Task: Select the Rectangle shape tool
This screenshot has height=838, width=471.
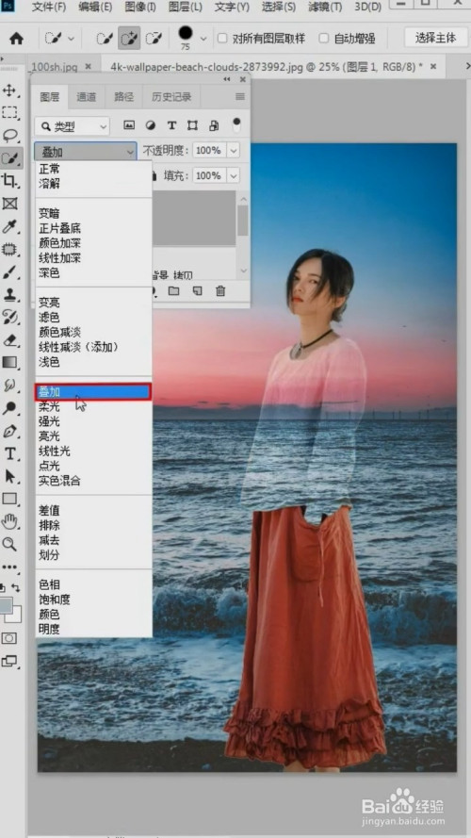Action: coord(9,500)
